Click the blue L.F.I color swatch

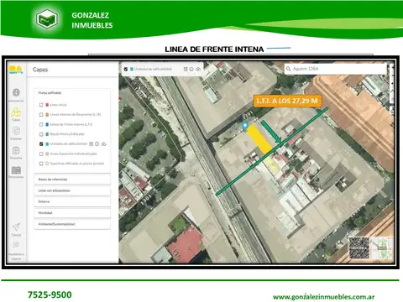47,124
